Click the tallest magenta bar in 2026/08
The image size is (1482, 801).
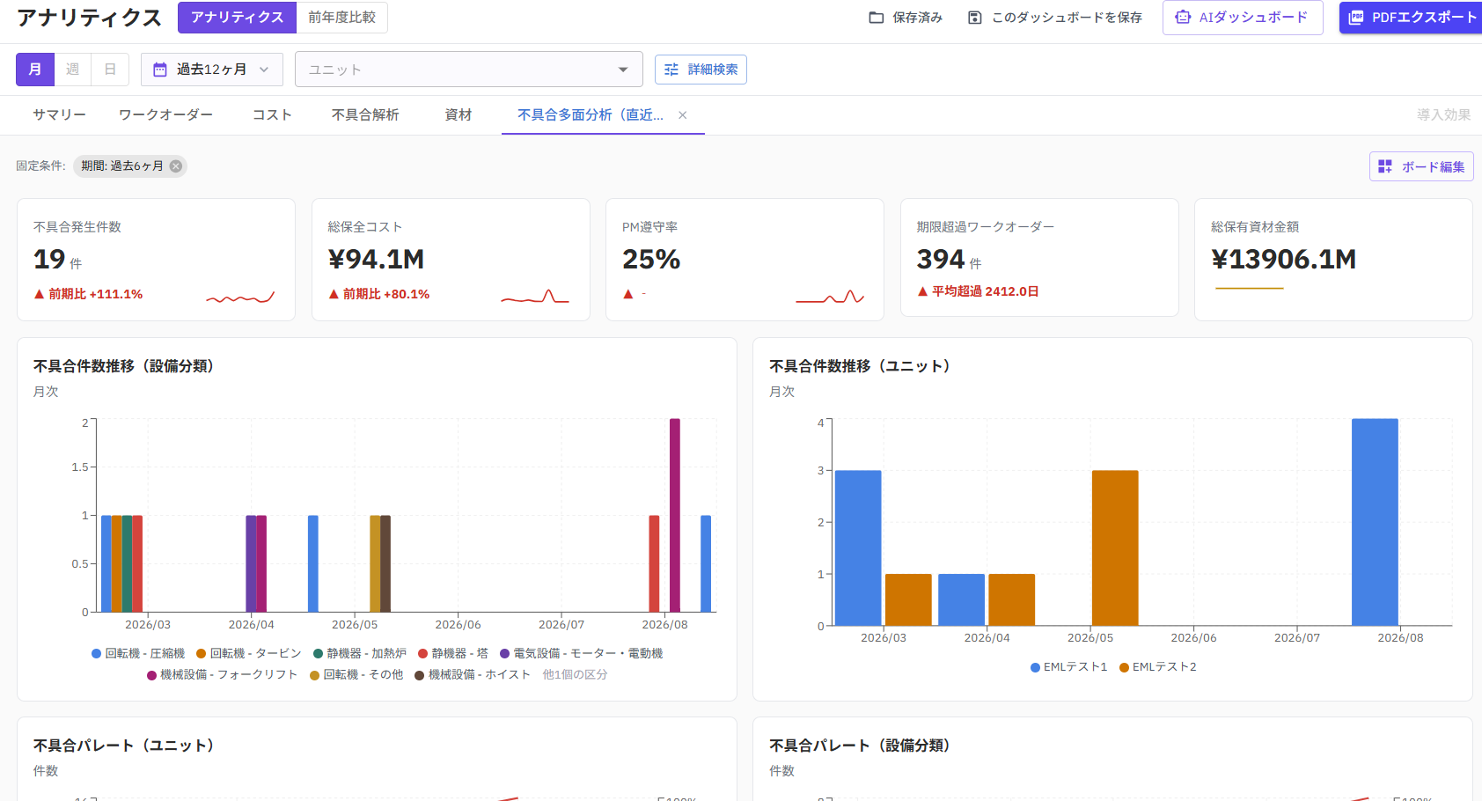[x=675, y=515]
